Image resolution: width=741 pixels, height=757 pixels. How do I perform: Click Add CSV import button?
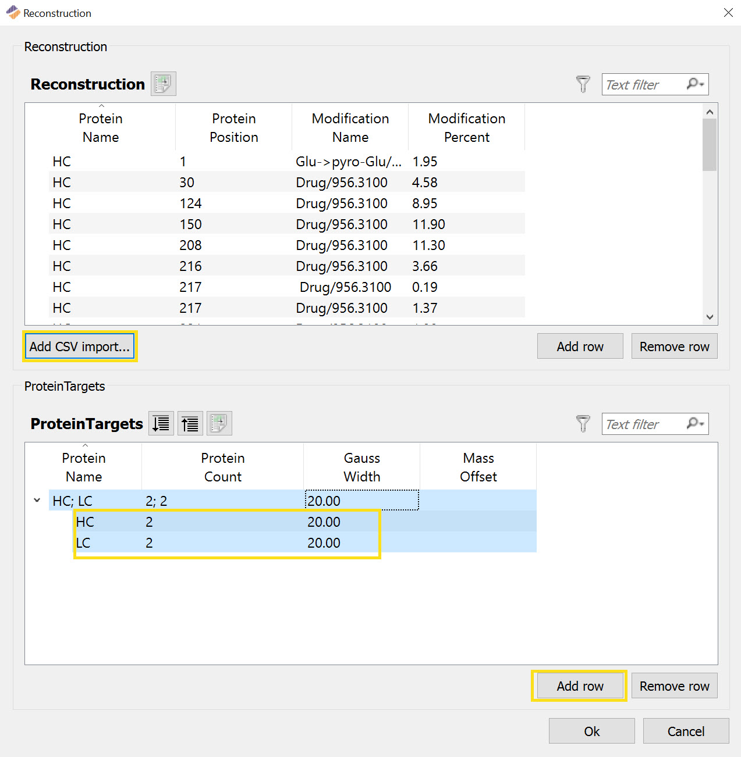(x=80, y=346)
